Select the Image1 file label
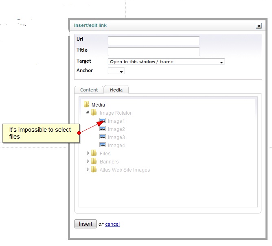Viewport: 272px width, 246px height. tap(116, 121)
